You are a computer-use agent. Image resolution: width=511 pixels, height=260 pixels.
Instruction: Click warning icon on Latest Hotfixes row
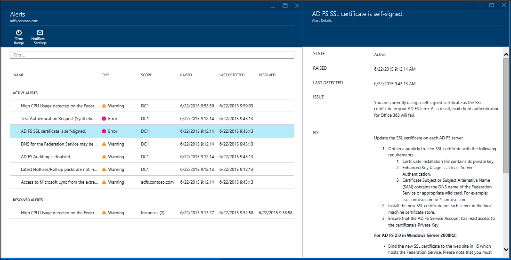[104, 170]
